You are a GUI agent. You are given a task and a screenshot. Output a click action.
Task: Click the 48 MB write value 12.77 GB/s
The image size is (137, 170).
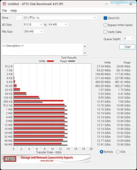pos(104,141)
